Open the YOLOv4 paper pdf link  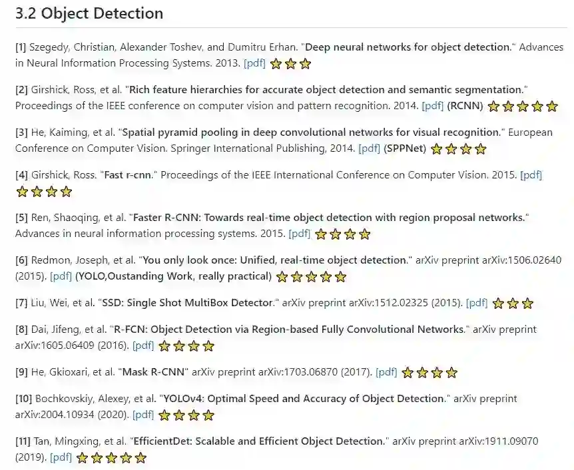tap(143, 414)
